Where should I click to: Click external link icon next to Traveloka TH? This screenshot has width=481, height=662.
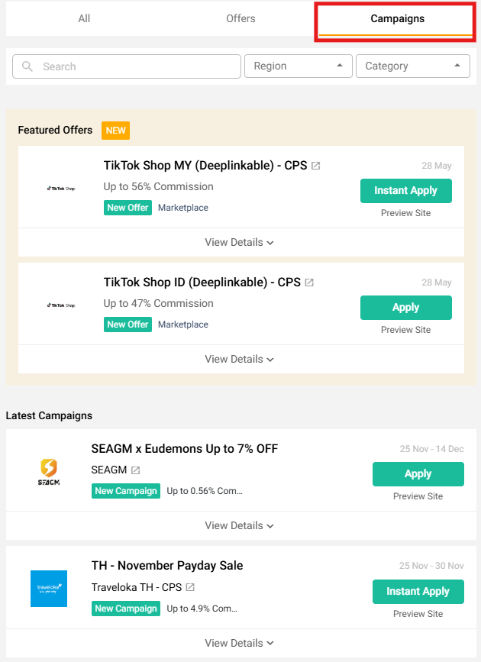pyautogui.click(x=190, y=587)
